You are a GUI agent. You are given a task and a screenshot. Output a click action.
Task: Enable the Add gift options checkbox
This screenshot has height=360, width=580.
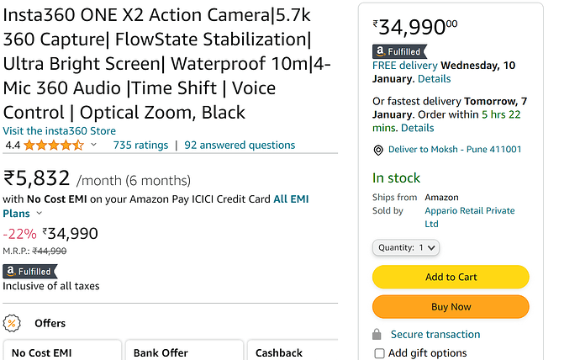click(380, 353)
